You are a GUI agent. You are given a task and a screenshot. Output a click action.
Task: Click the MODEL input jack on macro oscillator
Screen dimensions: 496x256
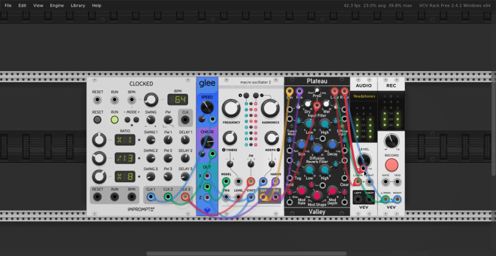pos(226,182)
